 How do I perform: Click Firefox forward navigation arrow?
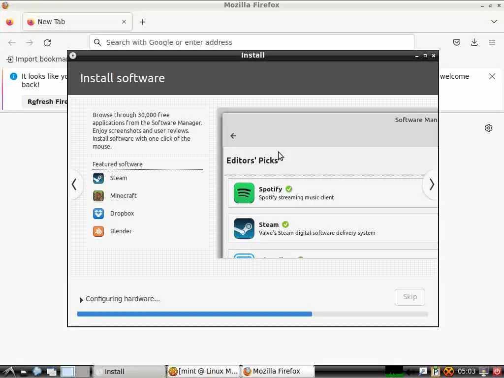pyautogui.click(x=30, y=42)
